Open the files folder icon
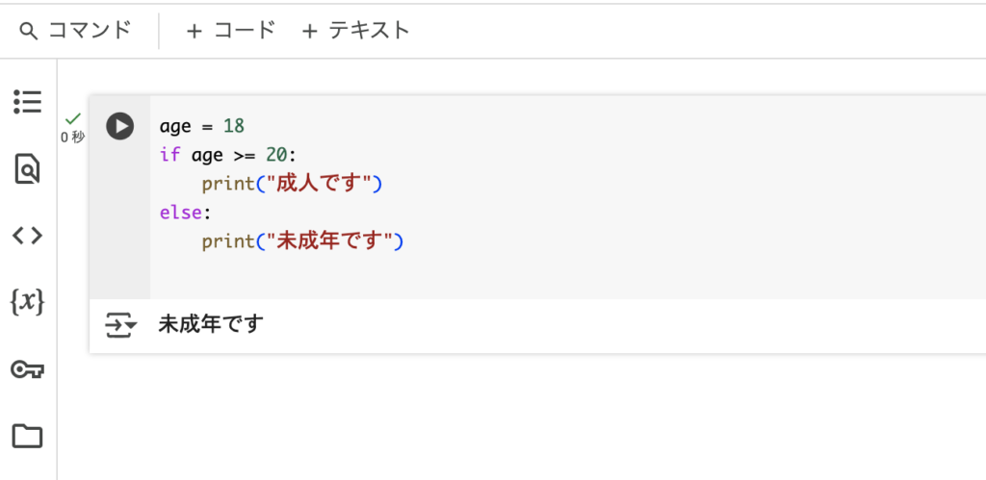The image size is (986, 480). [x=28, y=436]
